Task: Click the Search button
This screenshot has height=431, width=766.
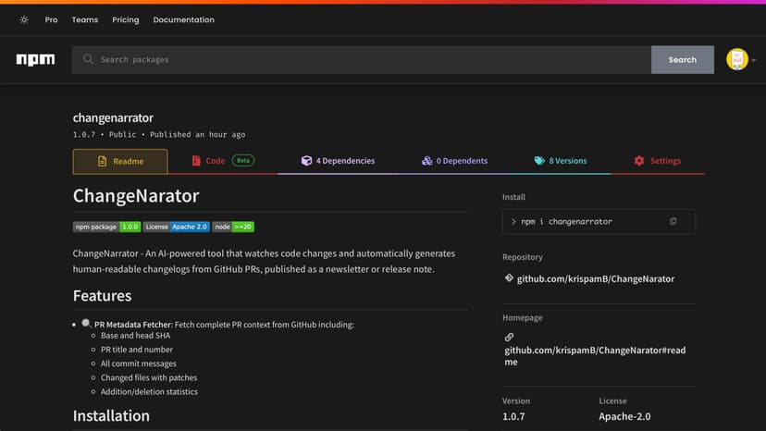Action: (x=683, y=59)
